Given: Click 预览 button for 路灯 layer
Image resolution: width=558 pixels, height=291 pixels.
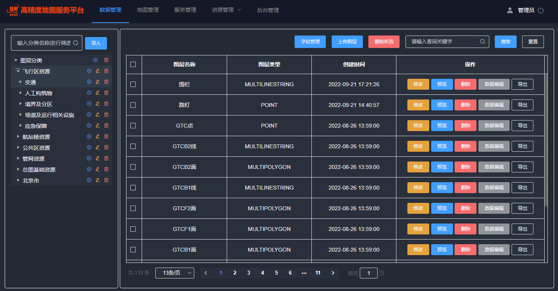Looking at the screenshot, I should click(x=442, y=105).
